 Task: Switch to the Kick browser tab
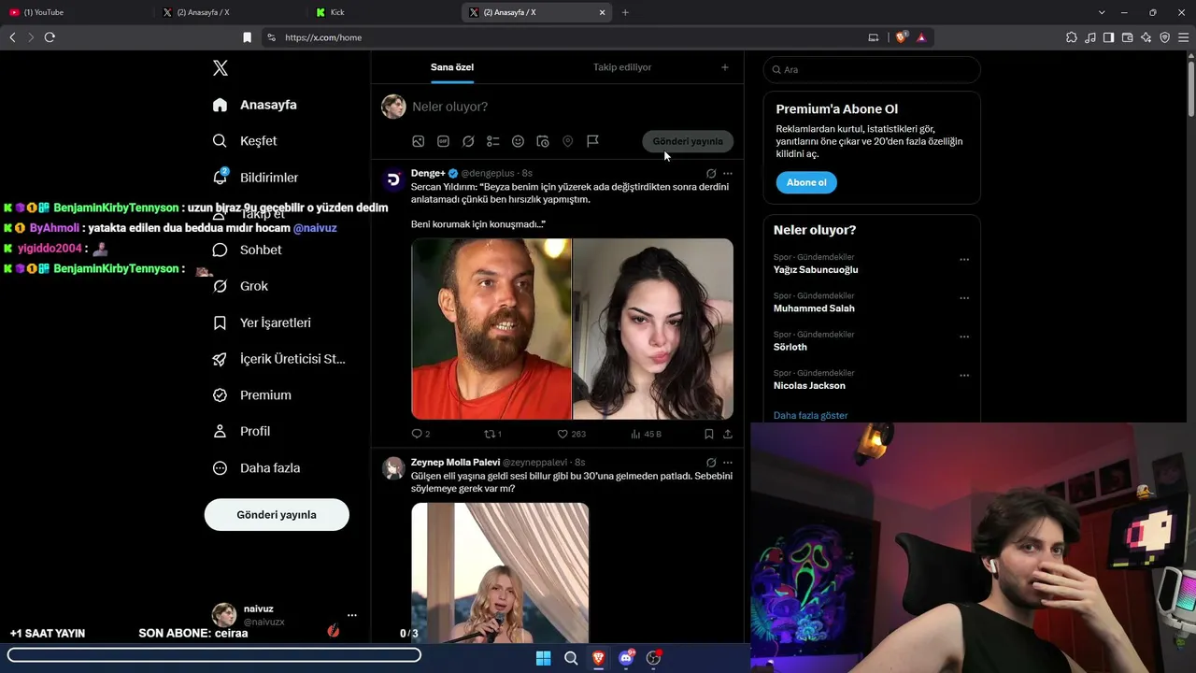coord(383,12)
